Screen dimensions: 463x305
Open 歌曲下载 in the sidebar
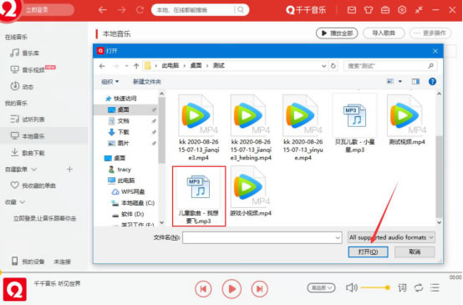pyautogui.click(x=28, y=153)
